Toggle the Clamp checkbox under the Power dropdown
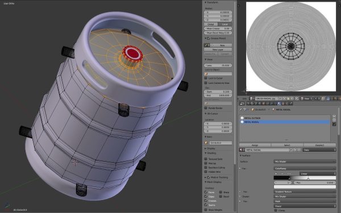 coord(276,210)
